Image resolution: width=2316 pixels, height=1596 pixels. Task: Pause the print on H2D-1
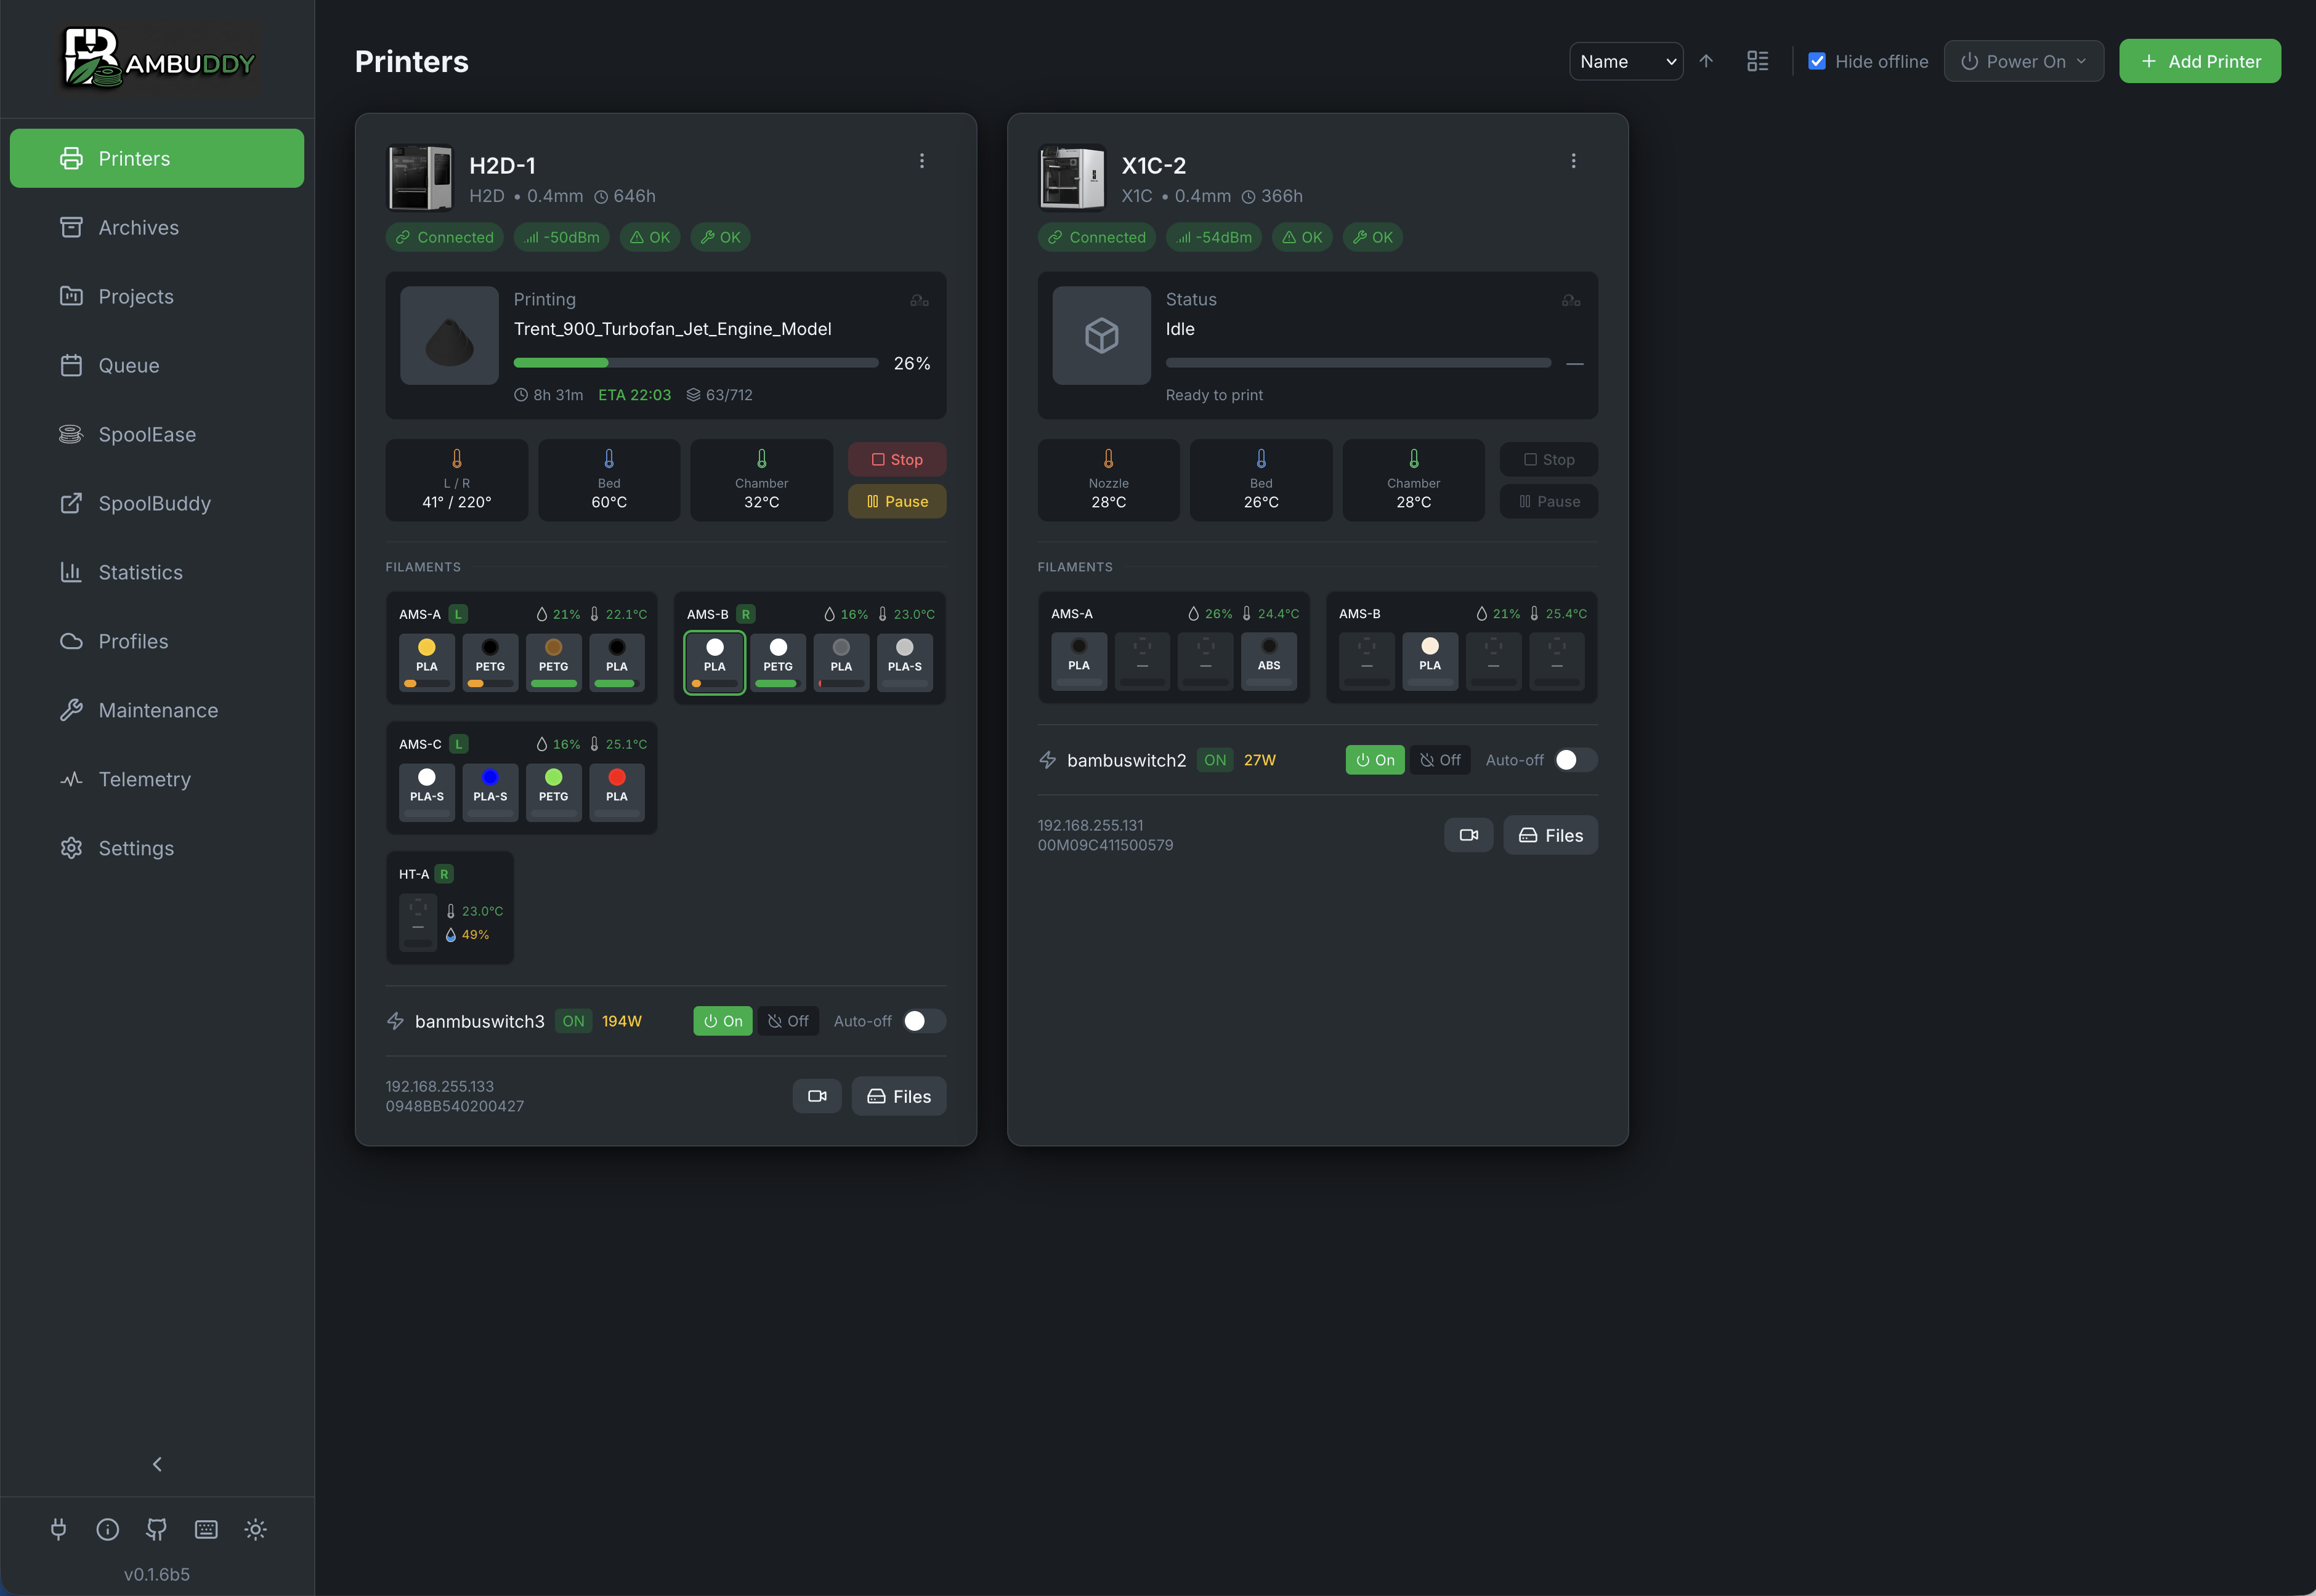click(896, 501)
